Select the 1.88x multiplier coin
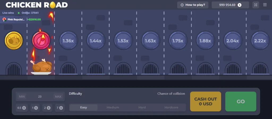 coord(205,41)
